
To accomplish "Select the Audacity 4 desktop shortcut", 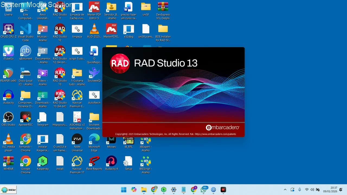I will [x=111, y=163].
